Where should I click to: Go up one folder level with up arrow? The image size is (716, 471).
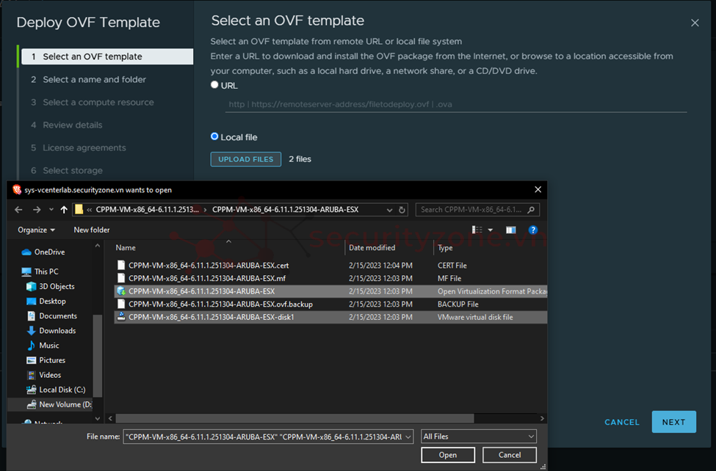click(64, 210)
